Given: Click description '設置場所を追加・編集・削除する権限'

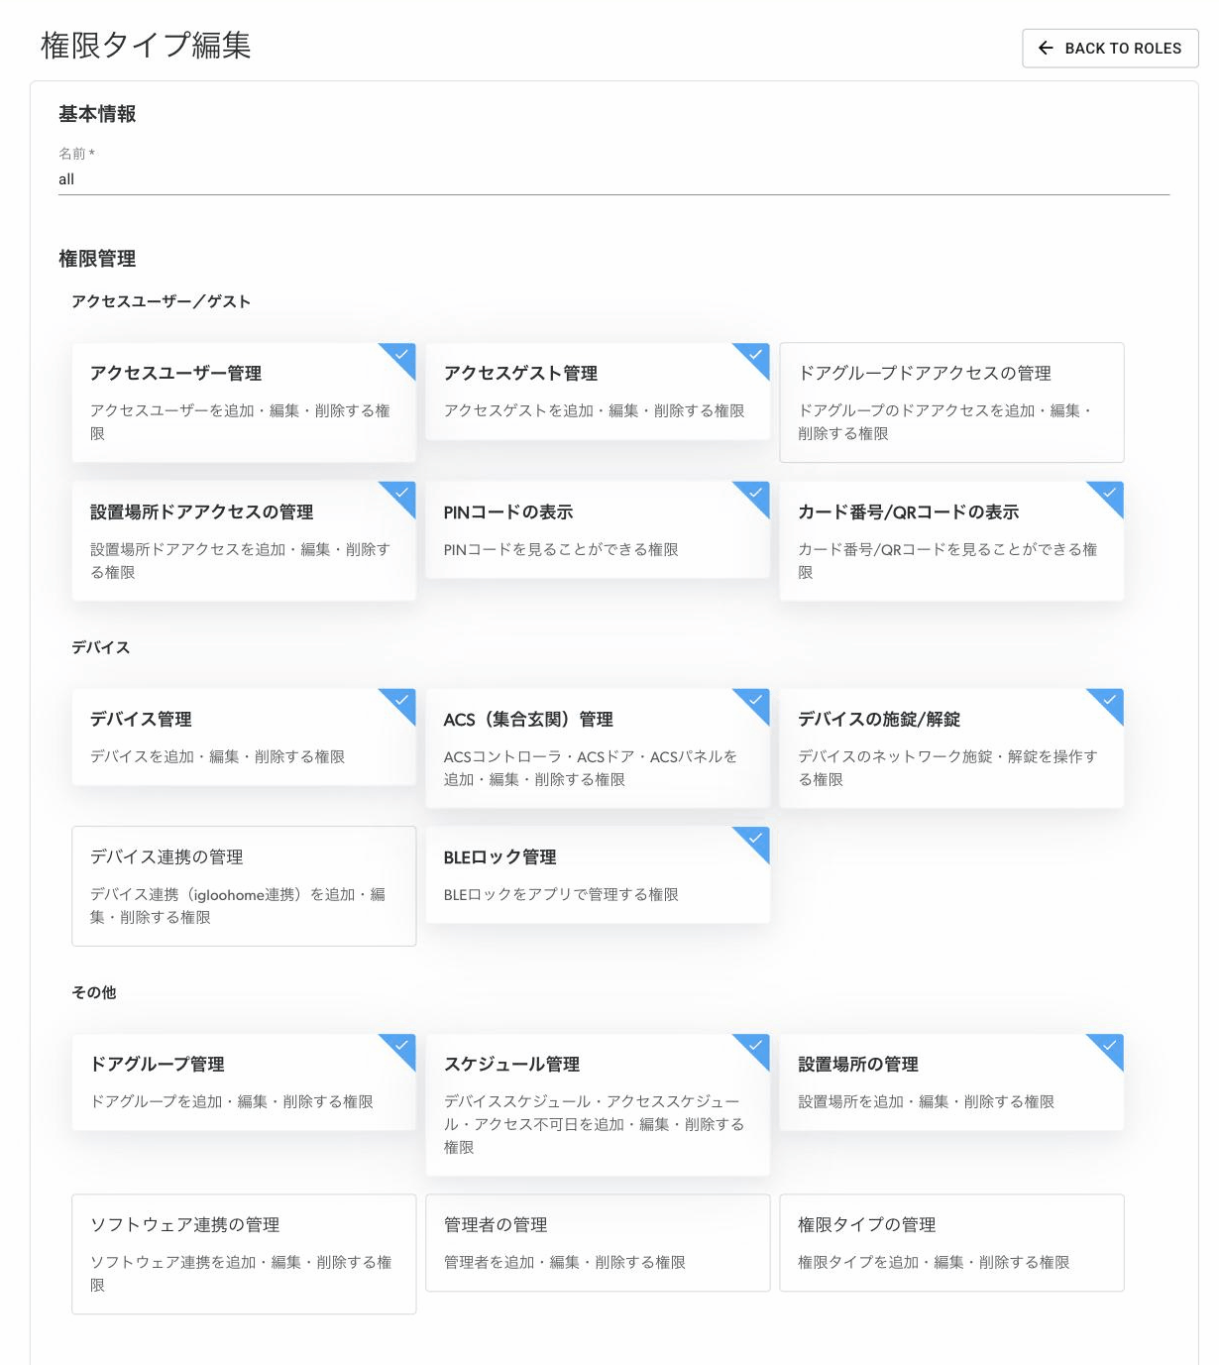Looking at the screenshot, I should (927, 1101).
